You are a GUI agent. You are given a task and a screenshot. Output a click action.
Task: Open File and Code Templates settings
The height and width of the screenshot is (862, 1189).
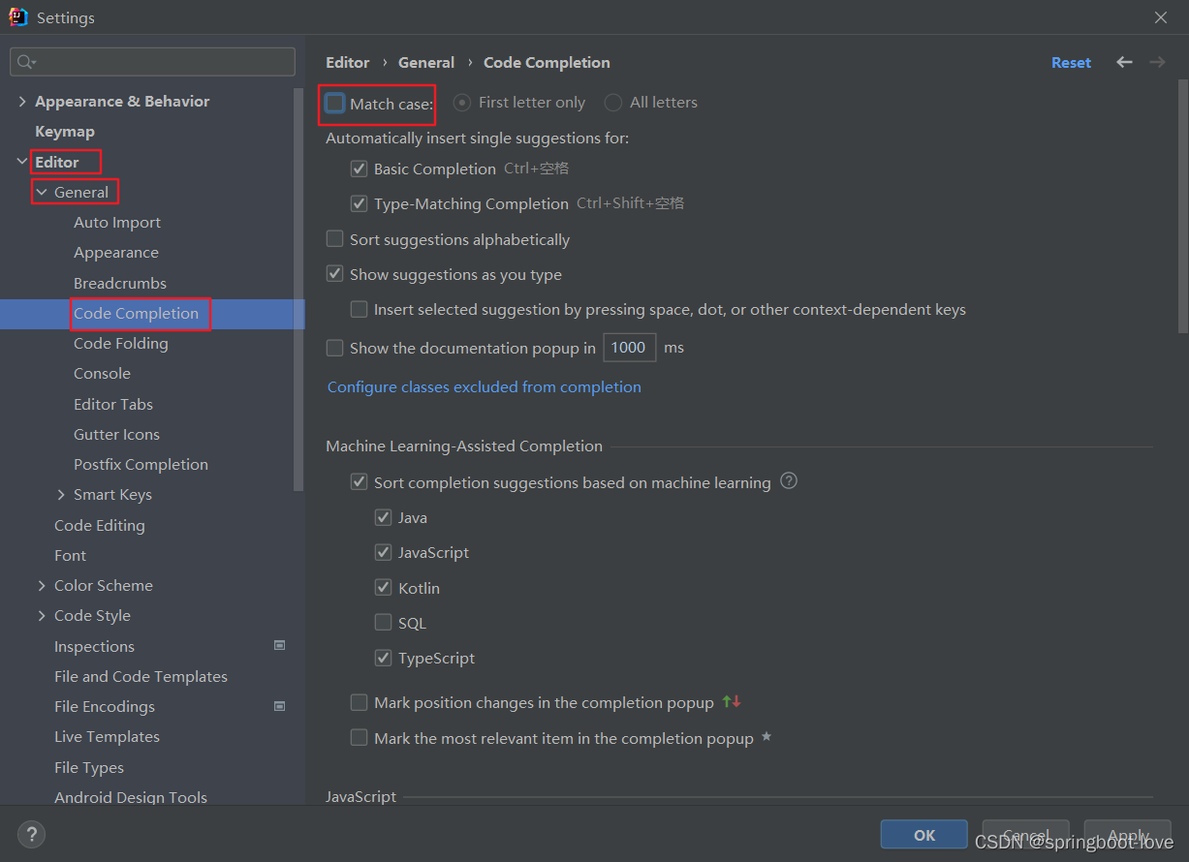click(141, 676)
